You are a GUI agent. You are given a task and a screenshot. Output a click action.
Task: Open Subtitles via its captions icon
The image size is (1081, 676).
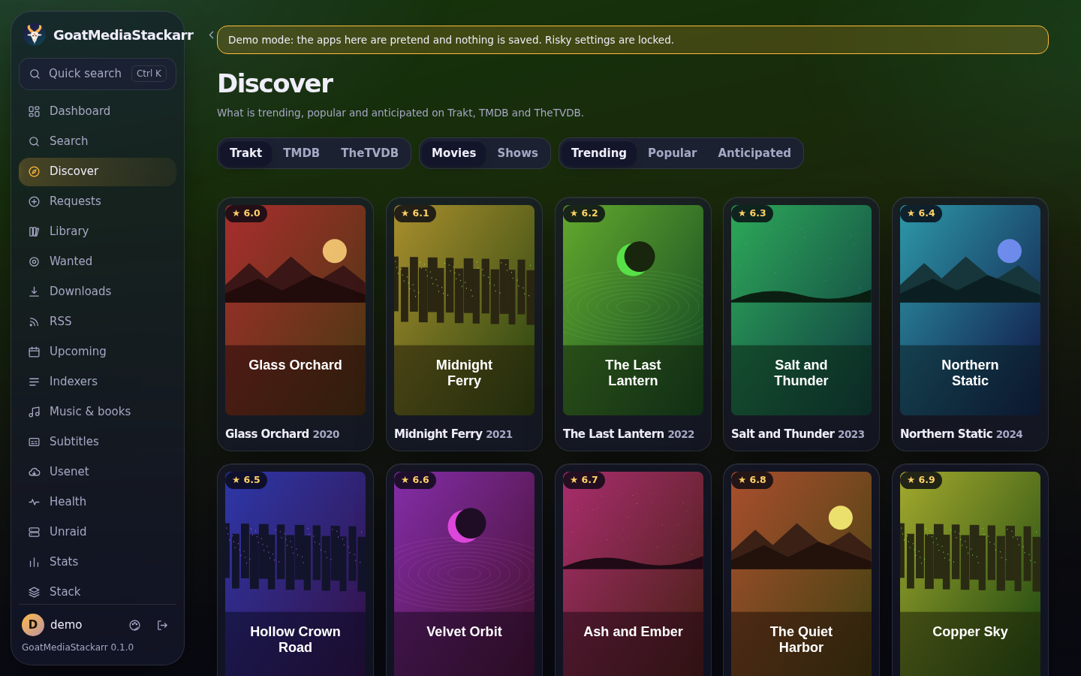click(x=34, y=442)
